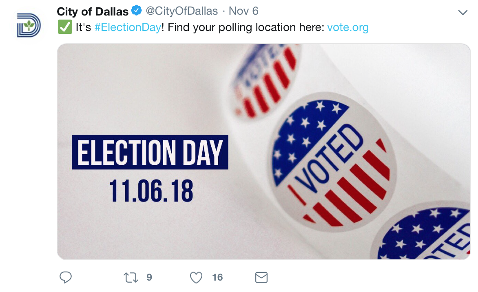Image resolution: width=478 pixels, height=292 pixels.
Task: Click the central I Voted sticker in the photo
Action: pyautogui.click(x=330, y=164)
